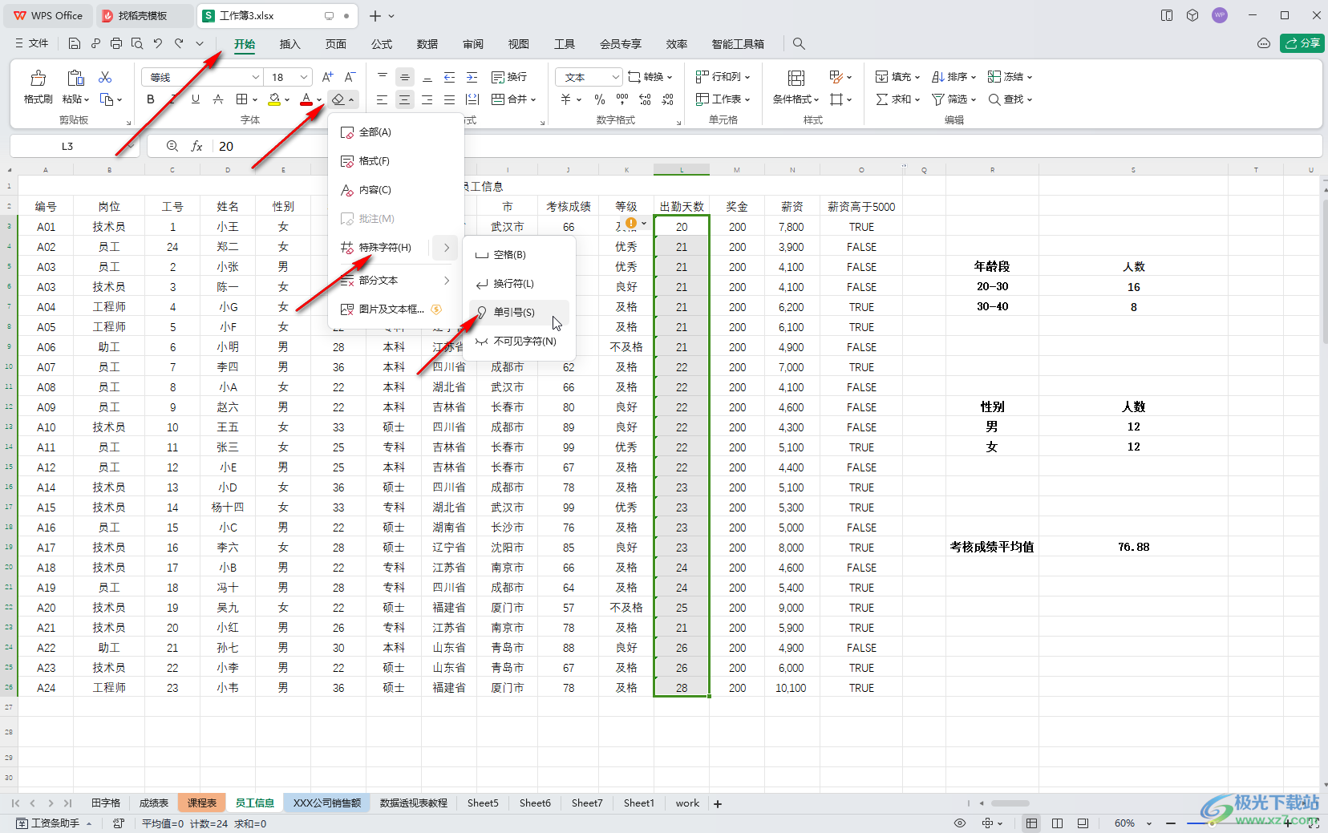
Task: Open Rows and Columns (行和列) menu
Action: pyautogui.click(x=723, y=77)
